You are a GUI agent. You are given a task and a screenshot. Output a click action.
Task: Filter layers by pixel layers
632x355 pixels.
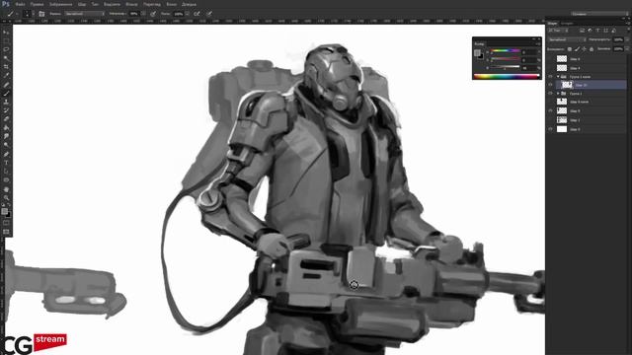point(582,31)
